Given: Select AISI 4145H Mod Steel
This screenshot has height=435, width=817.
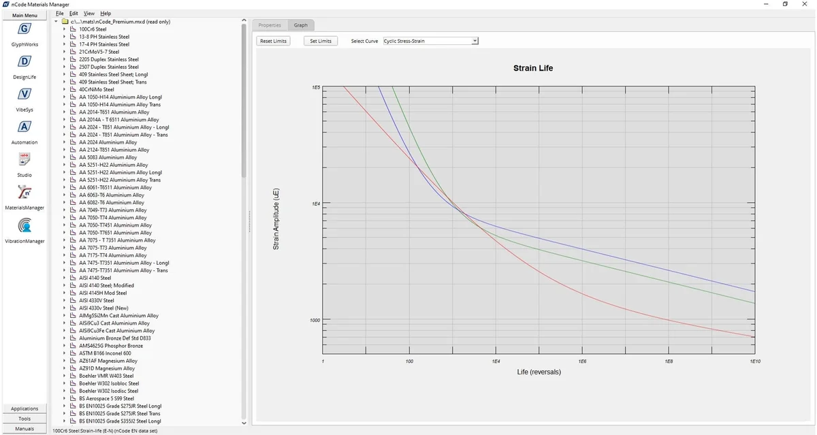Looking at the screenshot, I should (x=103, y=293).
